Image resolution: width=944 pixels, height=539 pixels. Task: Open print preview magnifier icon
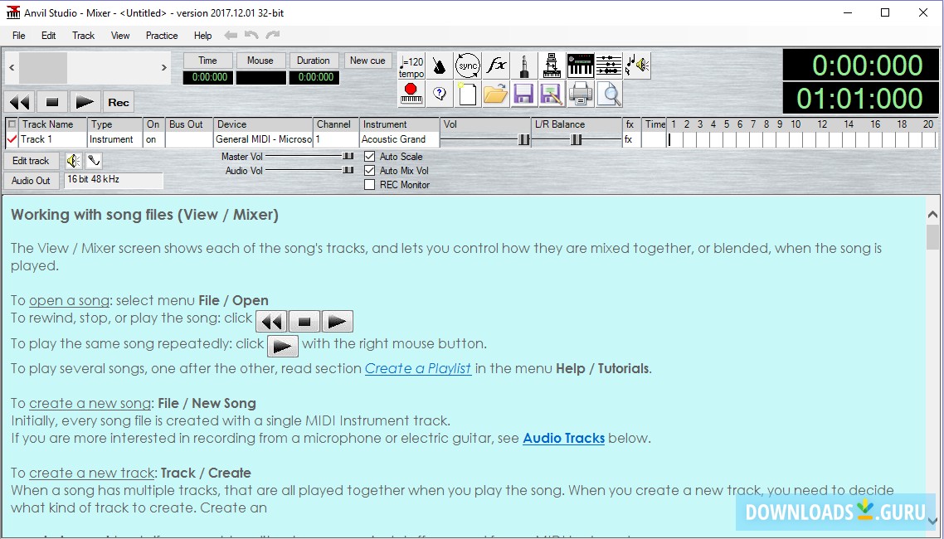(609, 95)
